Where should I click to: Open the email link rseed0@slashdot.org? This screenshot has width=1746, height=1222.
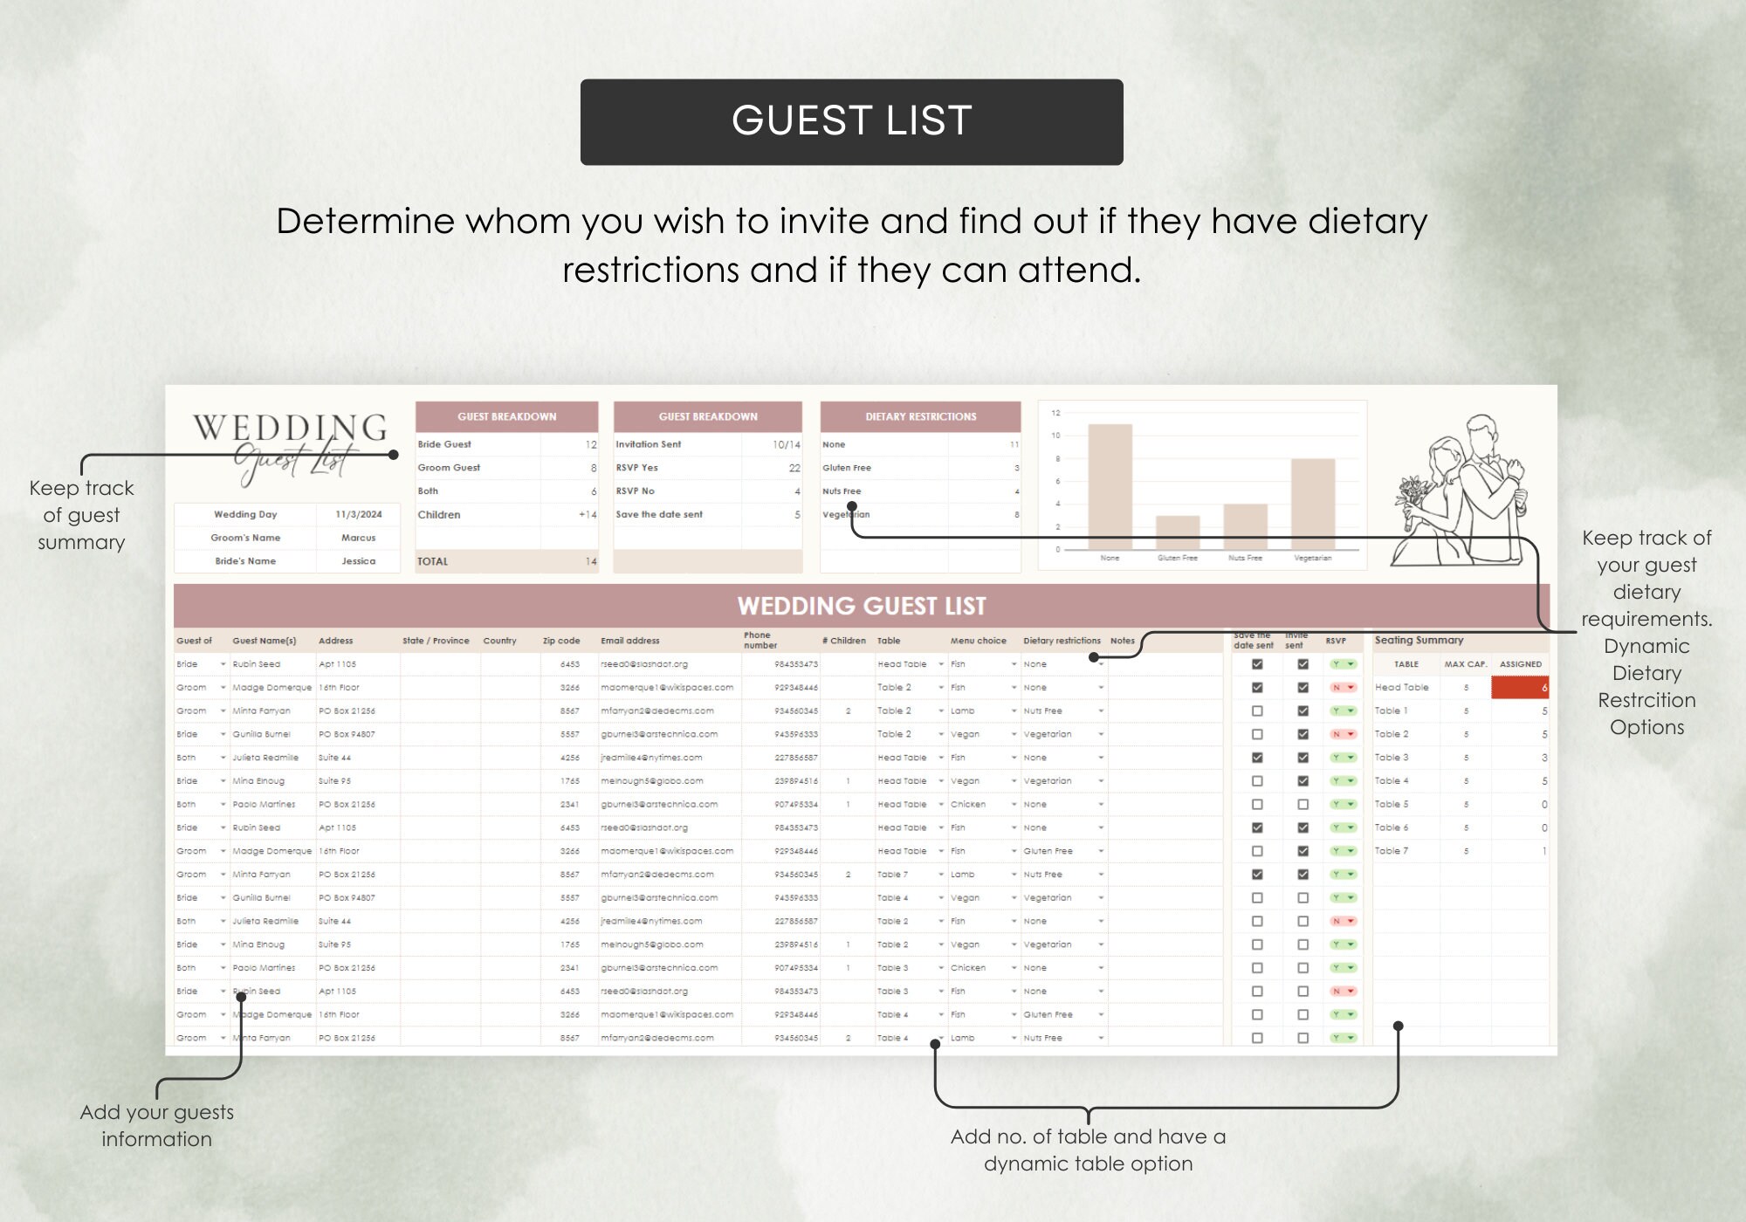pos(646,663)
